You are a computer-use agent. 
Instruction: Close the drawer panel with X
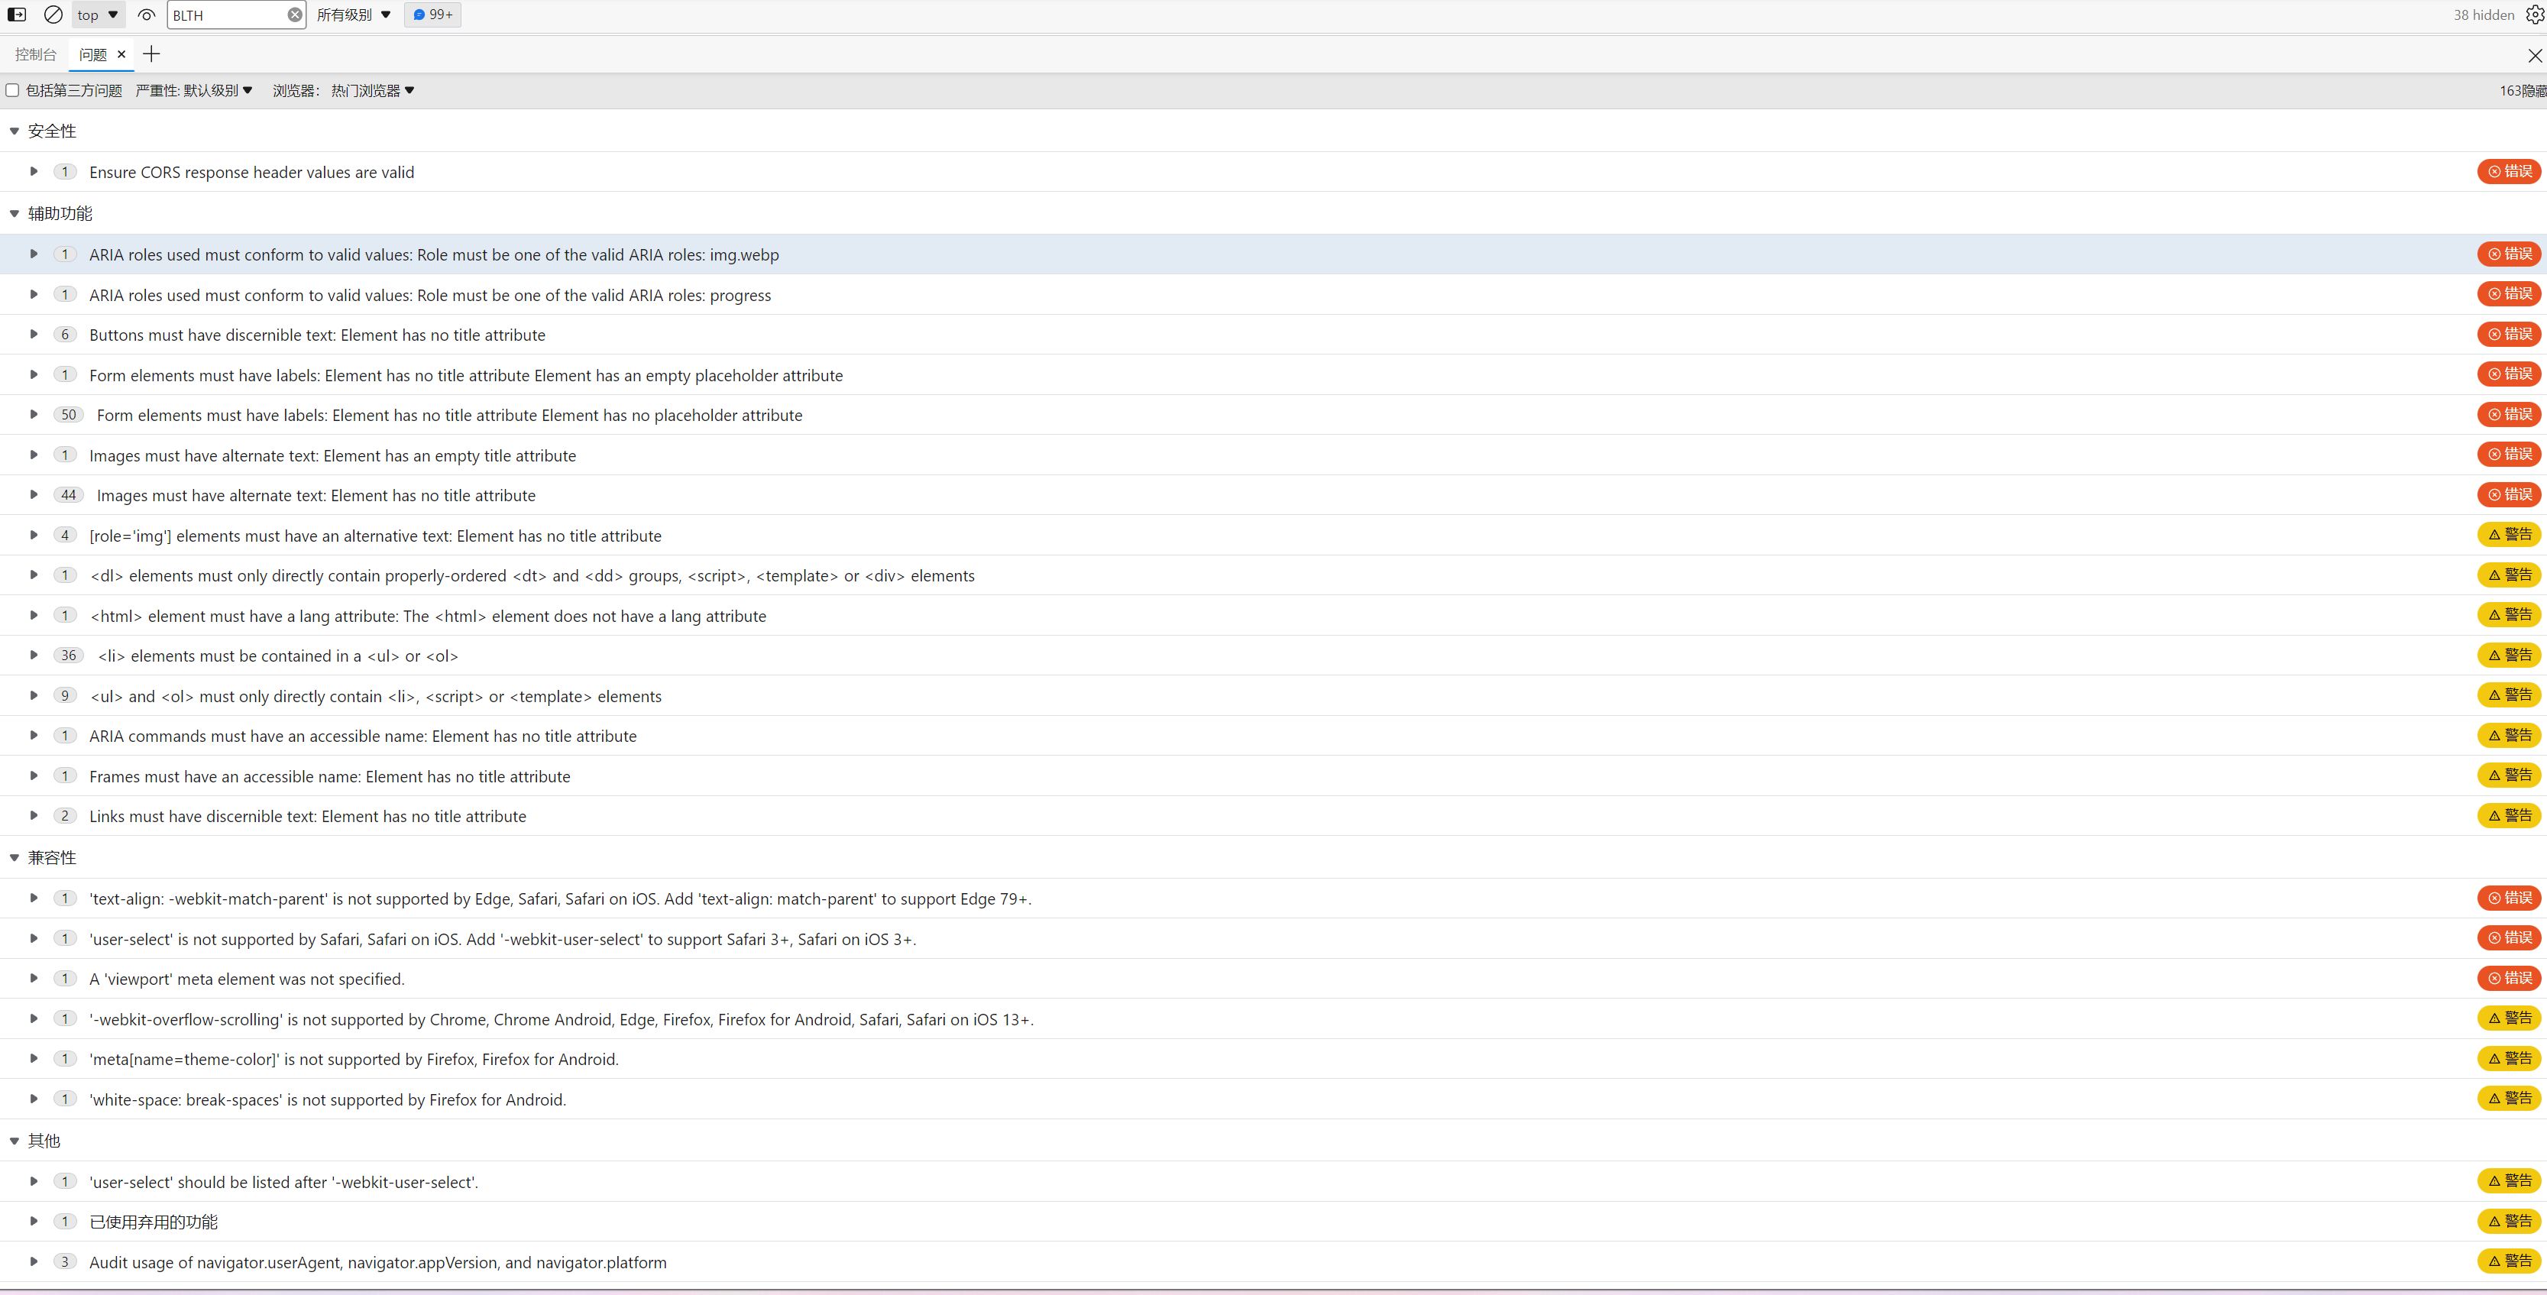(x=2534, y=55)
